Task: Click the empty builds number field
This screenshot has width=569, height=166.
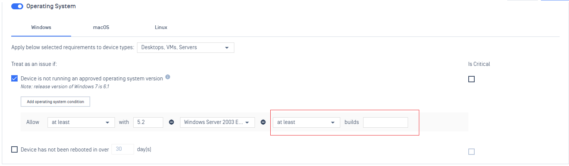Action: (x=386, y=122)
